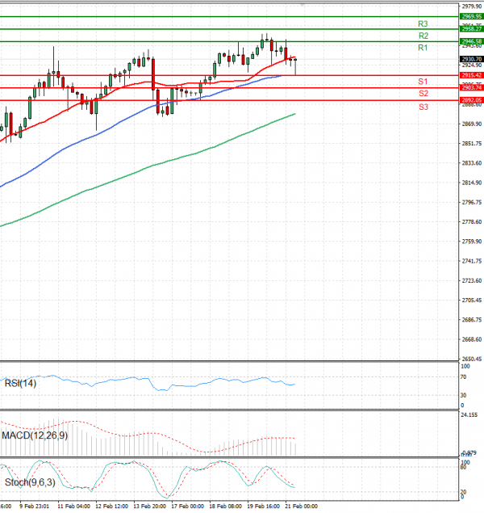
Task: Click the RSI(14) indicator label
Action: pos(20,383)
